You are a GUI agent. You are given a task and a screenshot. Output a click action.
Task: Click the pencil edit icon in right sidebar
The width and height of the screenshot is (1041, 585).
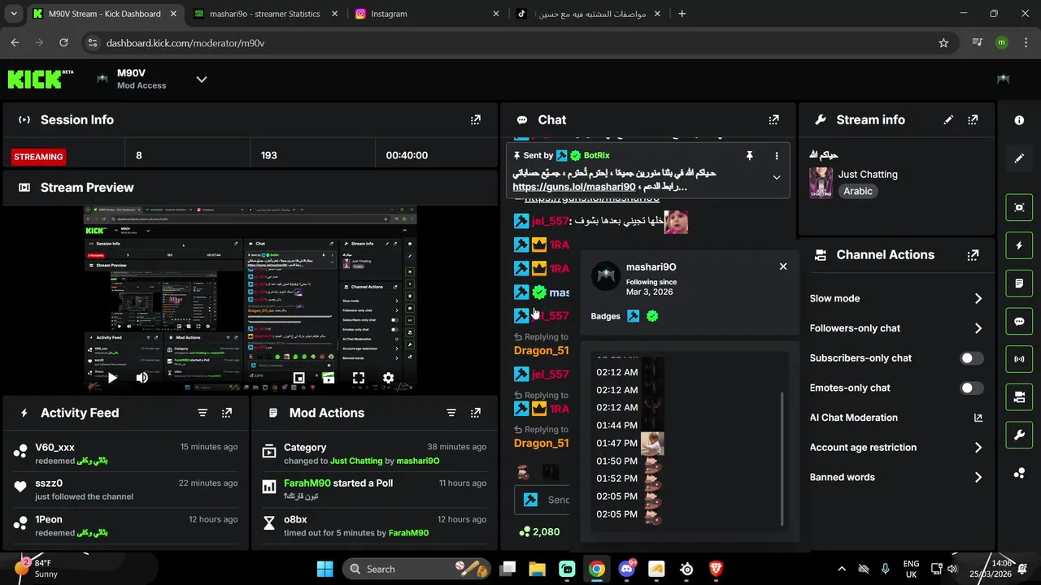click(x=1019, y=158)
